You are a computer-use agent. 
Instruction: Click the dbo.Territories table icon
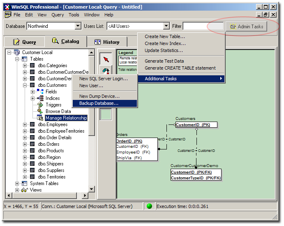click(32, 177)
